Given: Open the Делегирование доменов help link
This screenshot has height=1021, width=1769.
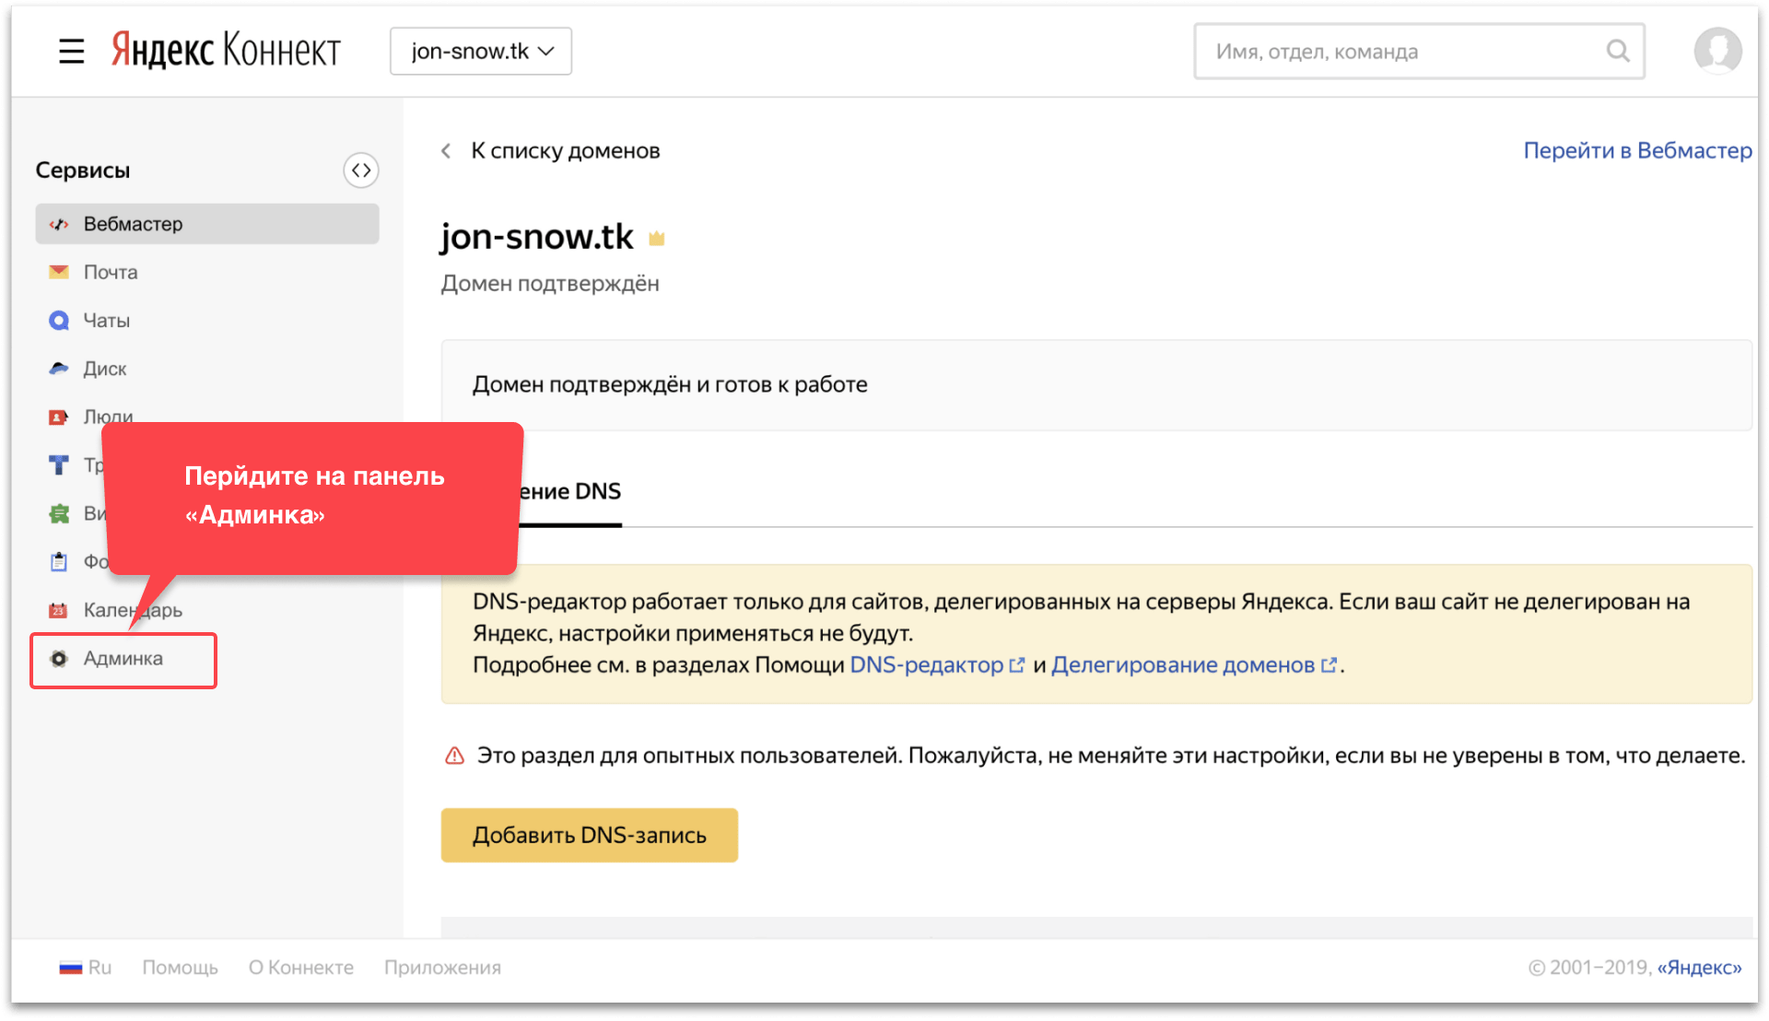Looking at the screenshot, I should tap(1183, 665).
